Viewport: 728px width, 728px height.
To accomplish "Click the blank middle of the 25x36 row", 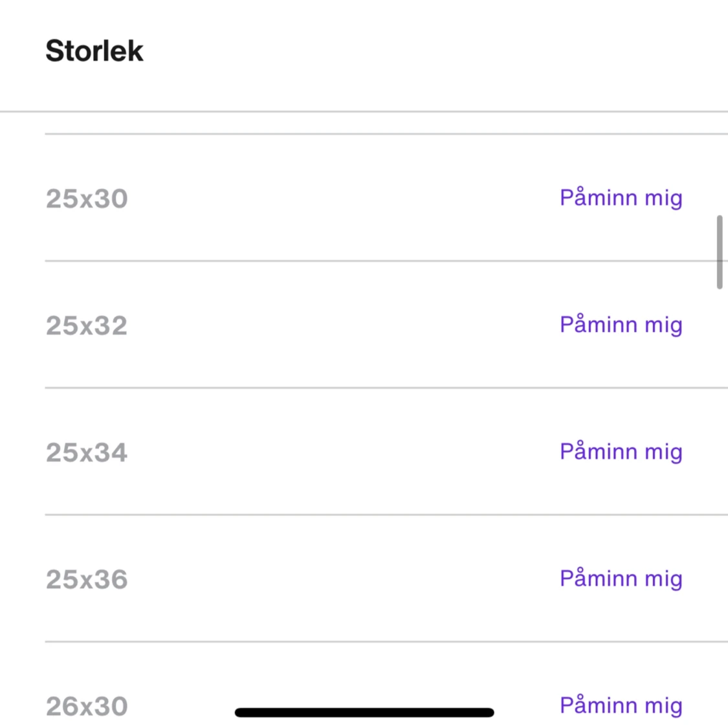I will (x=344, y=579).
